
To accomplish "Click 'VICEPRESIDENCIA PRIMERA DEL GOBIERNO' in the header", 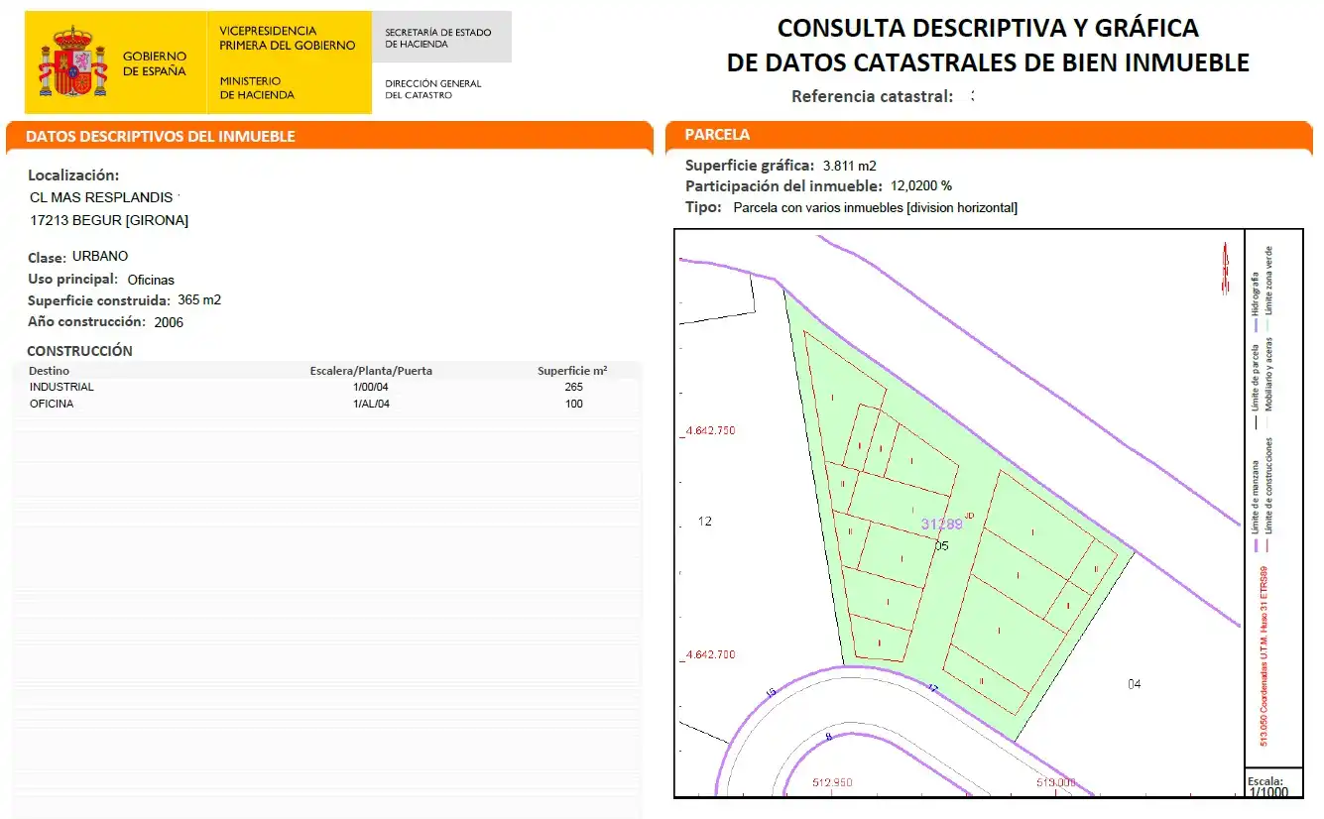I will tap(287, 38).
